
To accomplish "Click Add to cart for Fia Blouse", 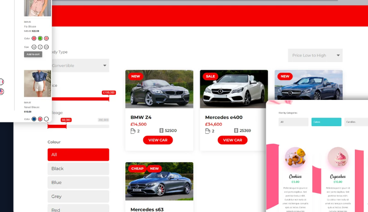I will (x=33, y=54).
